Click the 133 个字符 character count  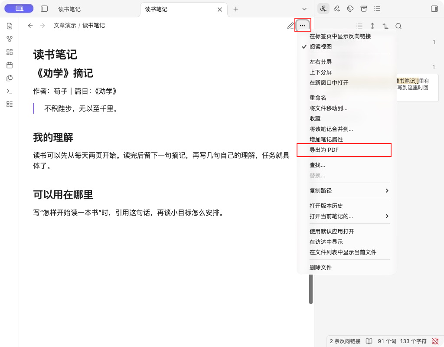coord(413,341)
